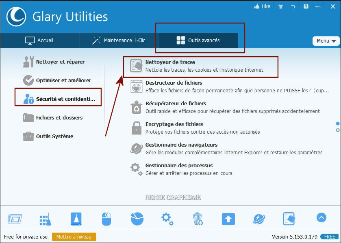
Task: Click the Encryptage des fichiers padlock icon
Action: [x=137, y=128]
